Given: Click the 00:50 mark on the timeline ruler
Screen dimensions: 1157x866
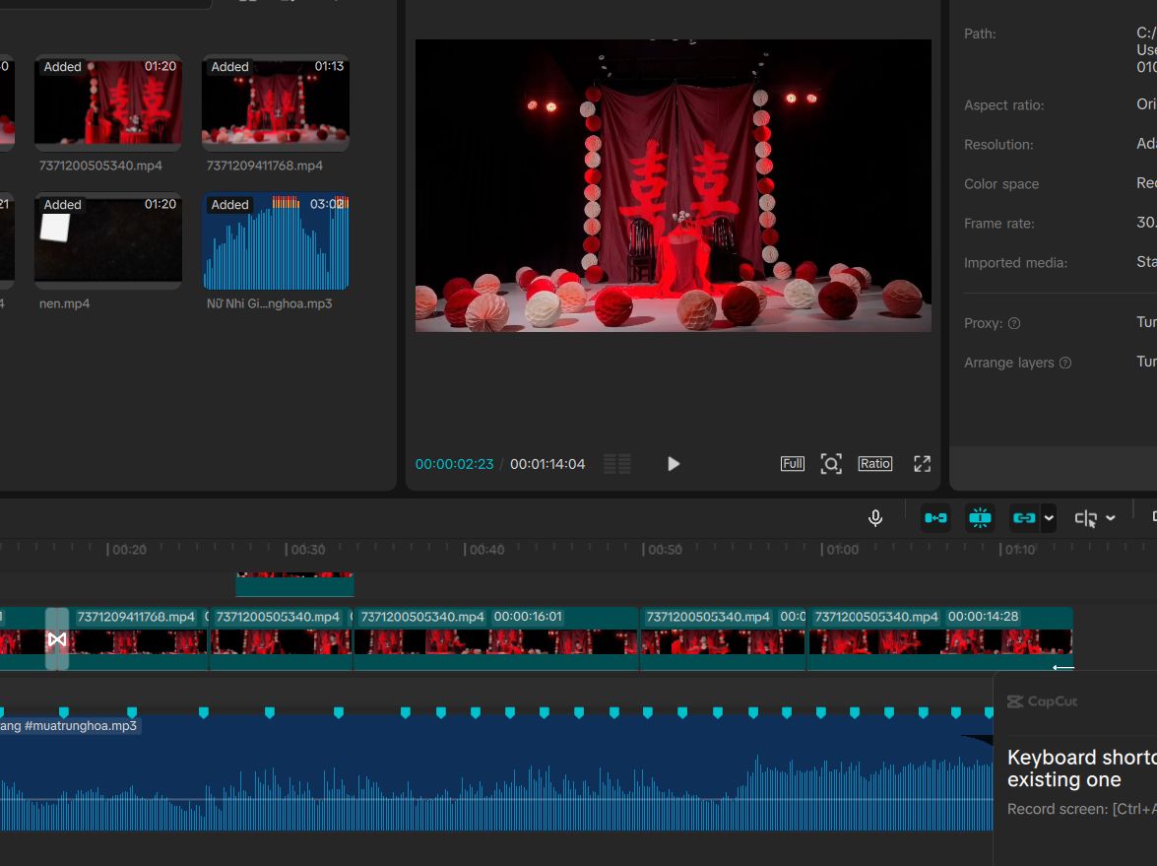Looking at the screenshot, I should pyautogui.click(x=663, y=550).
